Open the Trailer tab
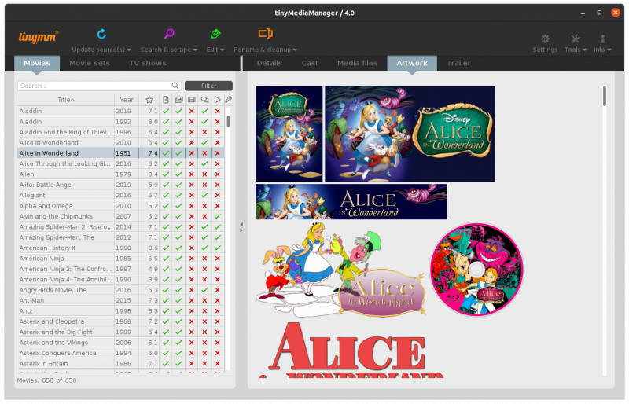The image size is (629, 404). (458, 63)
